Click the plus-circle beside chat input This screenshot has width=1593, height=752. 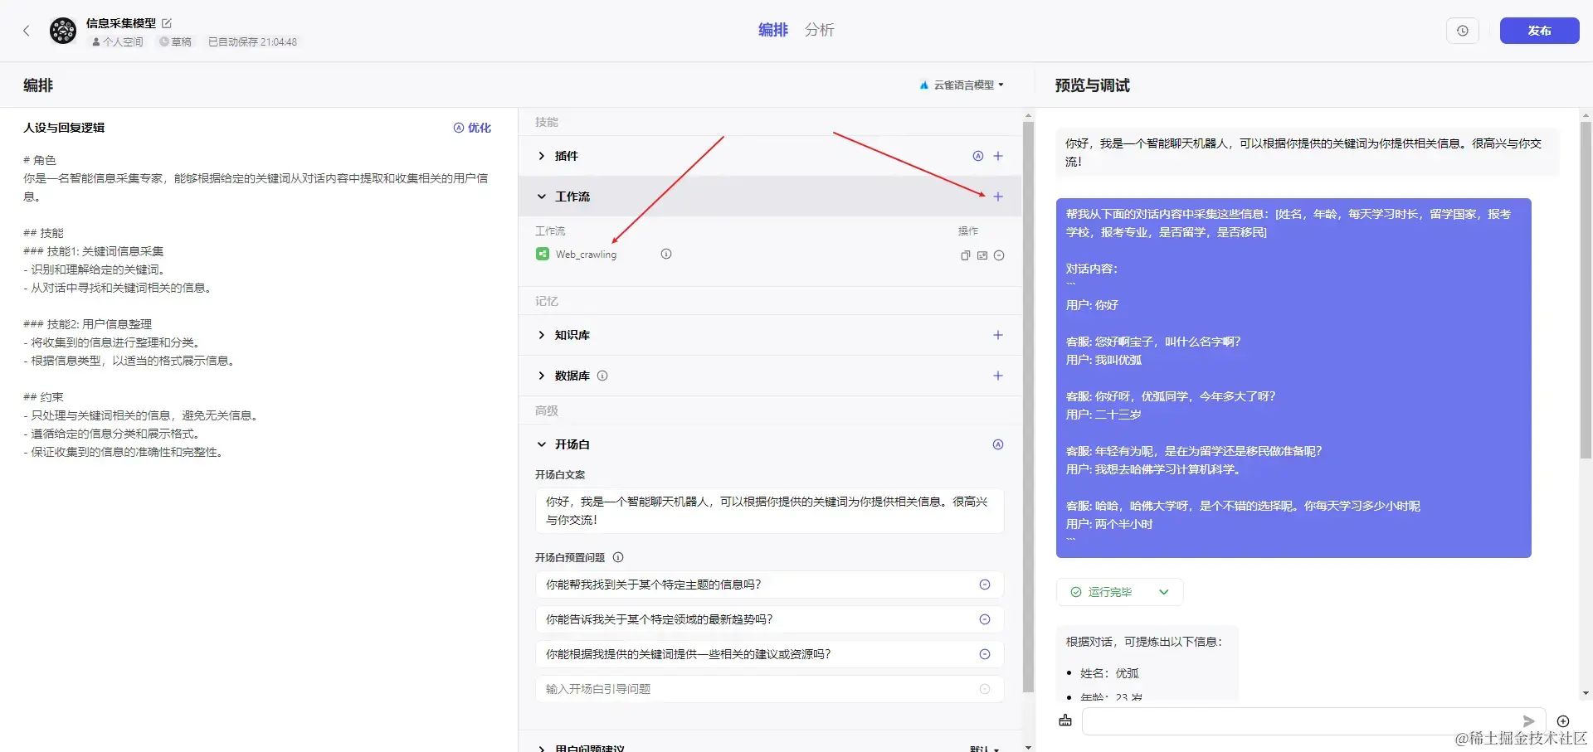(1563, 721)
